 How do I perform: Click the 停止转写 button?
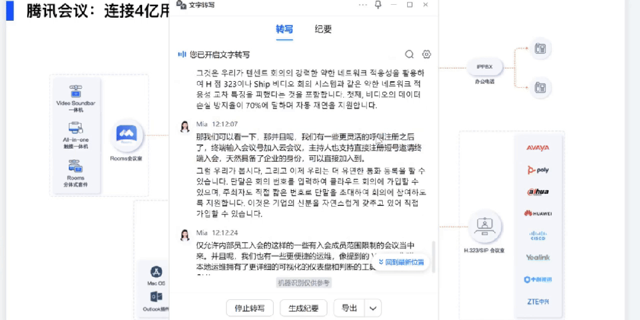(250, 308)
